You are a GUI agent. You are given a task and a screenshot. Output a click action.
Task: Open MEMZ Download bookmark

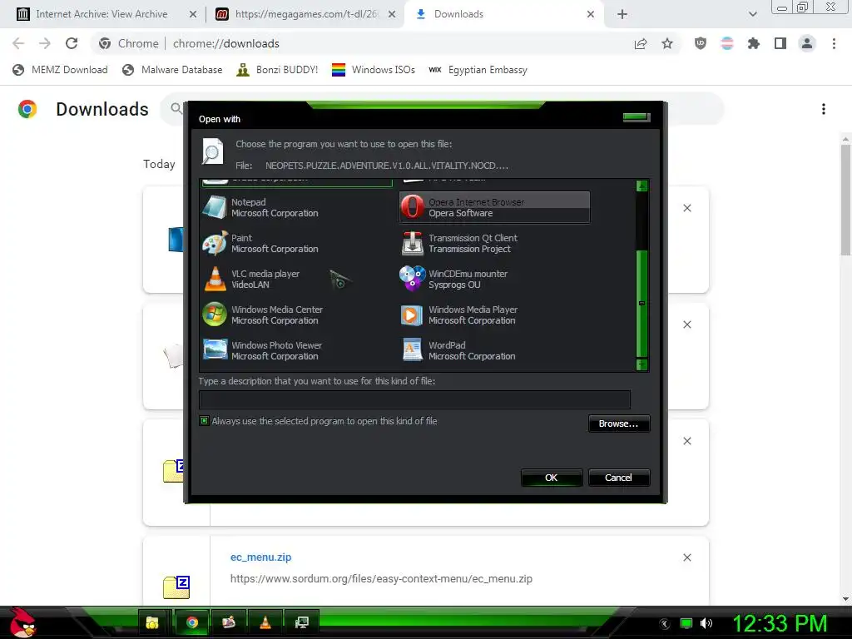60,70
